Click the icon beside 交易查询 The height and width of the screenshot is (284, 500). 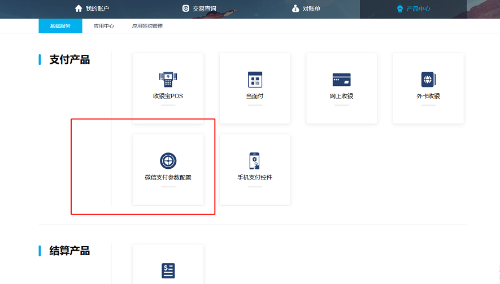click(x=186, y=8)
